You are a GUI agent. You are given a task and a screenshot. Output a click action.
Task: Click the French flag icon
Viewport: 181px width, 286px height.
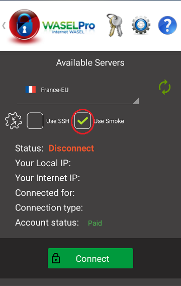[31, 90]
